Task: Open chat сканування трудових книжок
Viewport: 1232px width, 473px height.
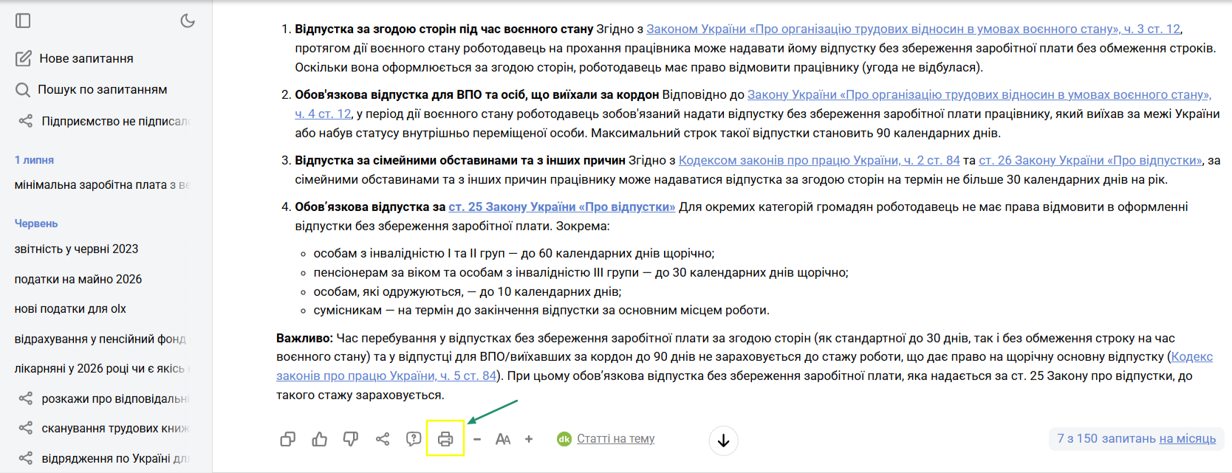Action: (x=115, y=428)
